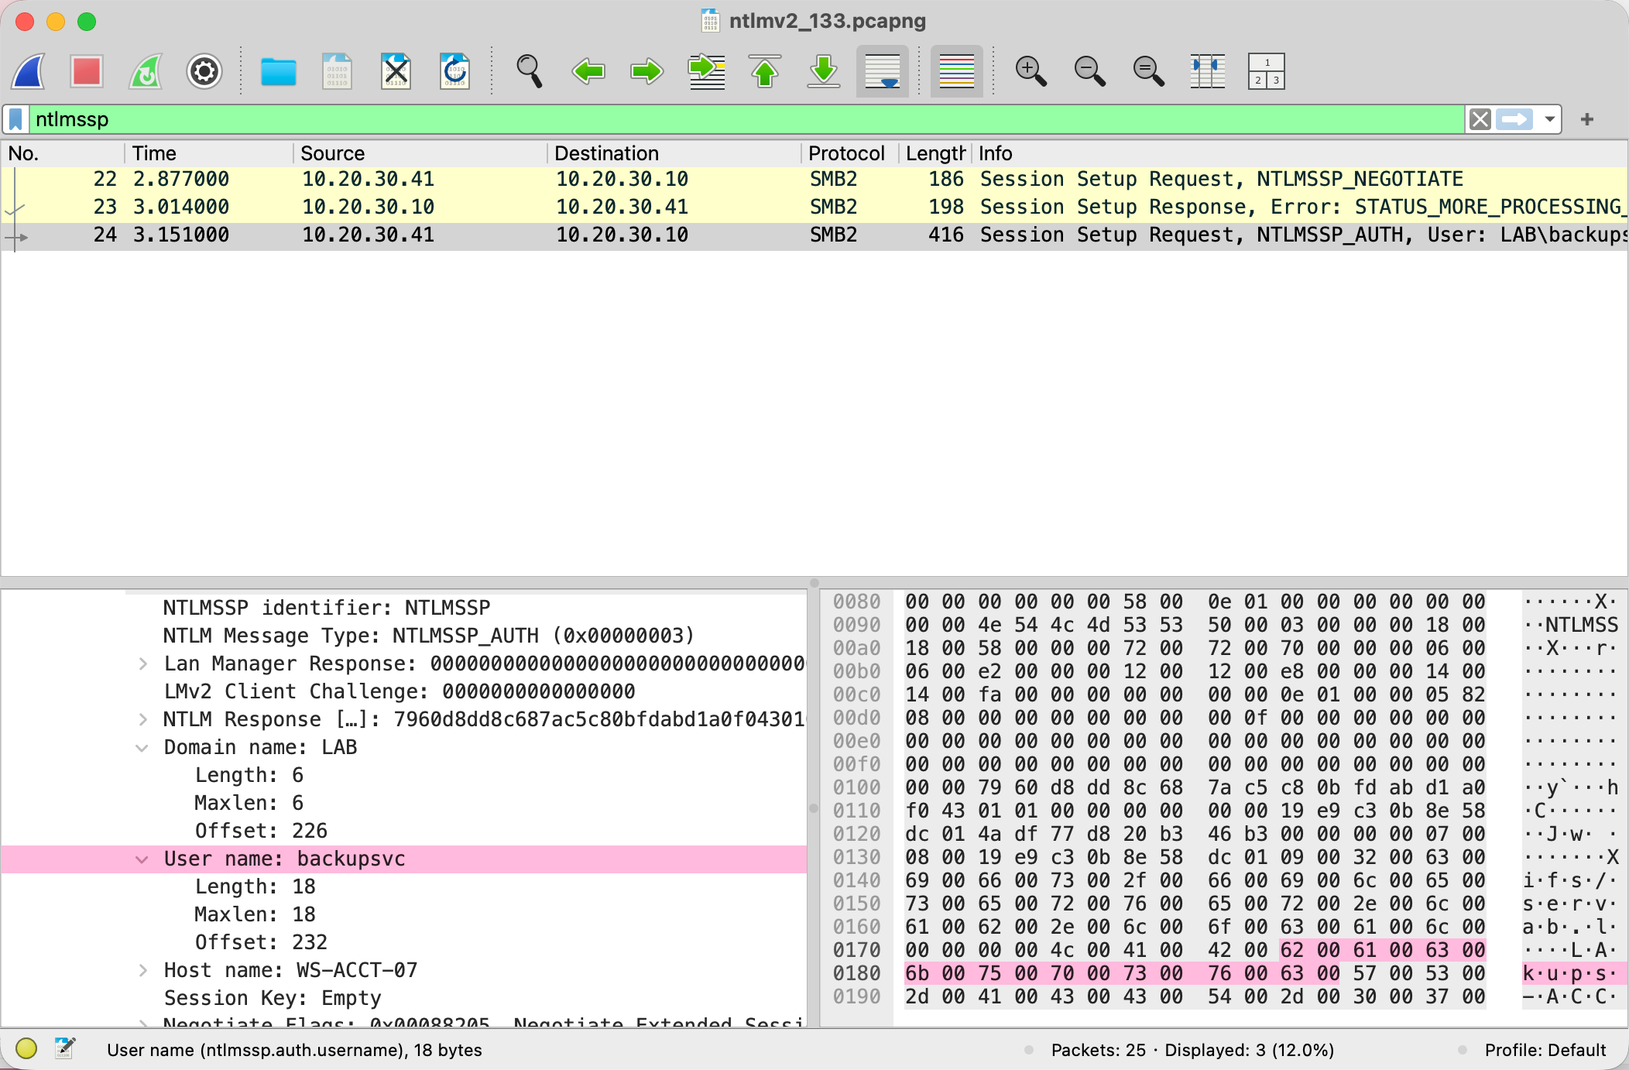Viewport: 1629px width, 1070px height.
Task: Click the ntlmssp filter input field
Action: coord(747,119)
